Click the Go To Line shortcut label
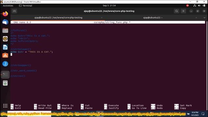Viewport: 208px width, 117px height. point(139,108)
